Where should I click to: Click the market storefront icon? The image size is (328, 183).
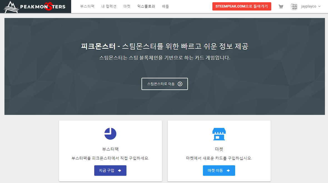point(219,134)
